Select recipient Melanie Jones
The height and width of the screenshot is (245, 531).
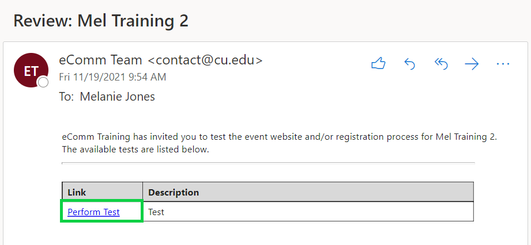point(117,97)
